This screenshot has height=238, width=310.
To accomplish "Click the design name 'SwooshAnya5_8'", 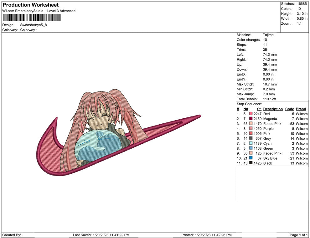I will 34,25.
